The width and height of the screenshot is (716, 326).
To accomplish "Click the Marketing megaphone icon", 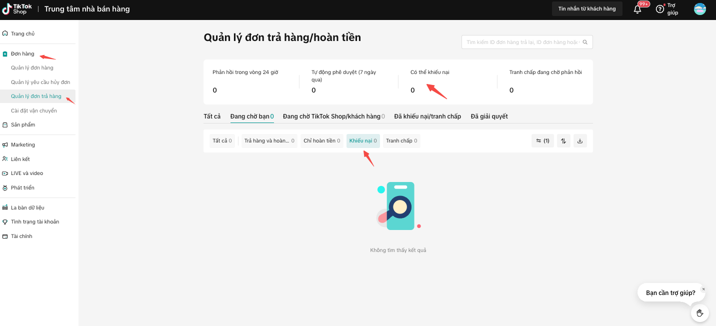I will [5, 144].
